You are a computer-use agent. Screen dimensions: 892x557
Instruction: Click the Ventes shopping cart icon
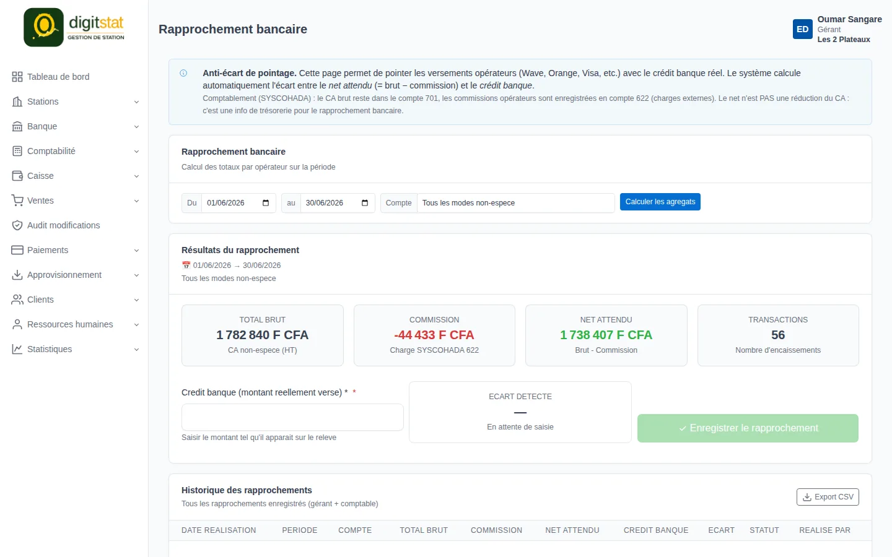point(17,201)
